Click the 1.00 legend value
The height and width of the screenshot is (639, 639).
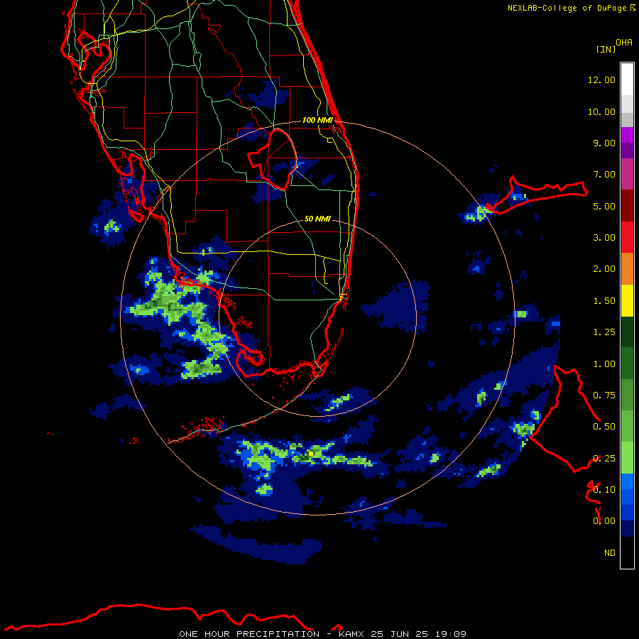pyautogui.click(x=604, y=364)
